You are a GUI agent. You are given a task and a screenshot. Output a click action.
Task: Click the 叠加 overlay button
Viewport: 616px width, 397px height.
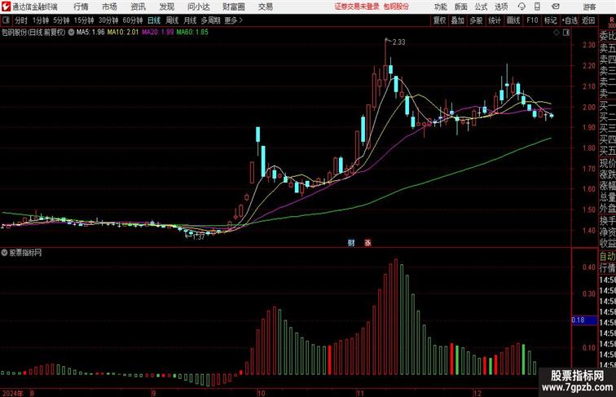(x=458, y=20)
